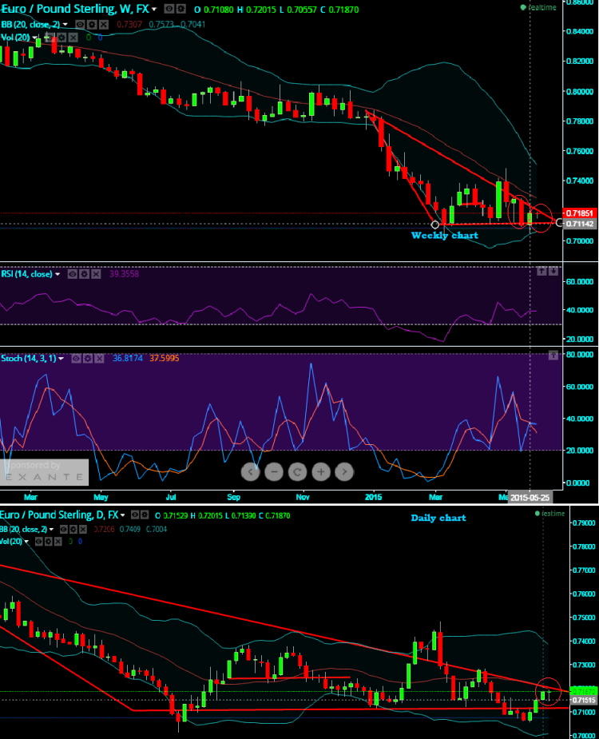
Task: Open settings gear for weekly EUR/GBP symbol
Action: coord(183,8)
